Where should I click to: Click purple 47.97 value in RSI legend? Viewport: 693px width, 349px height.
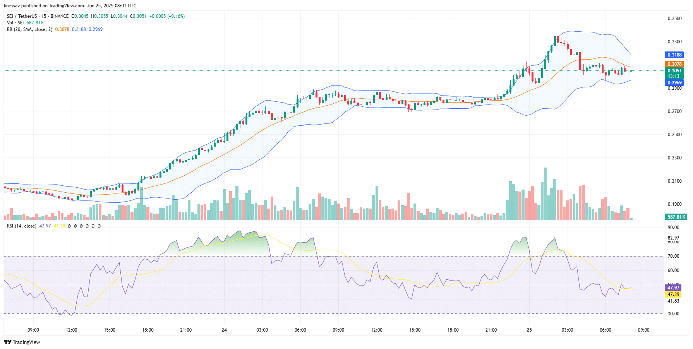tap(45, 226)
